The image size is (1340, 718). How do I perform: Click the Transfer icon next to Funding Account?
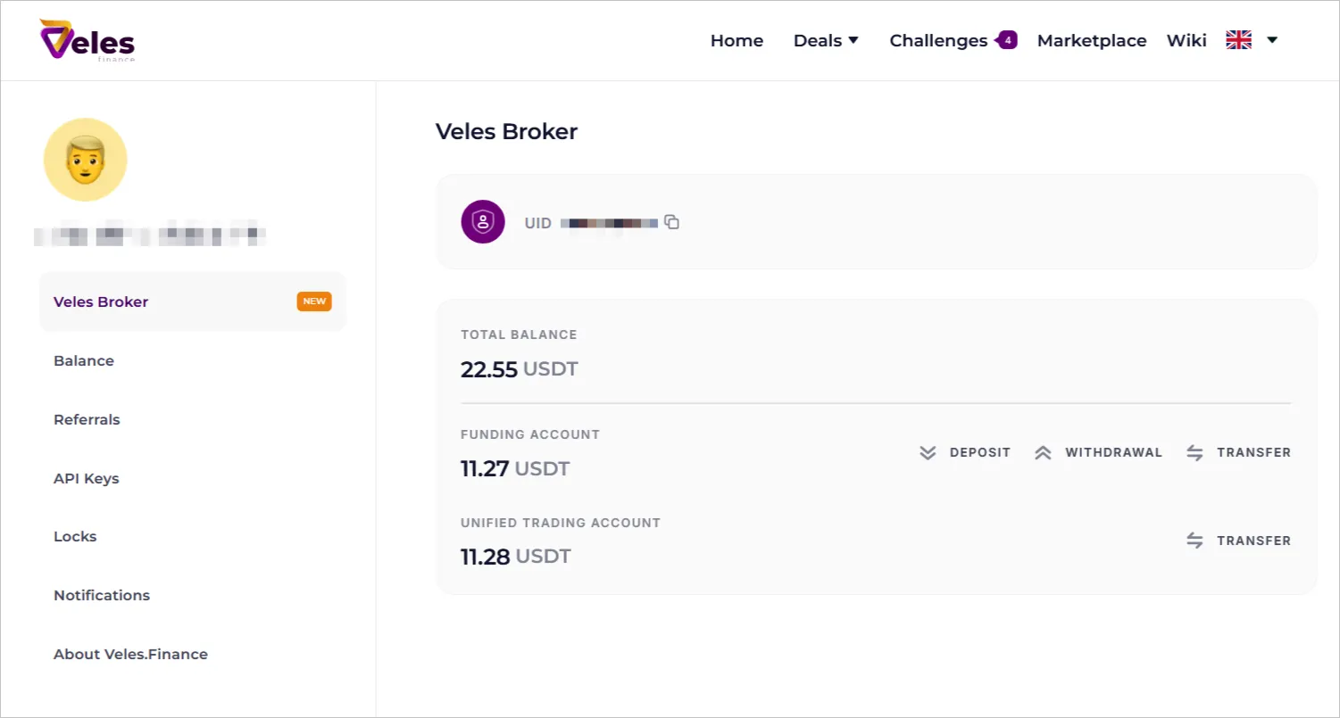1194,452
